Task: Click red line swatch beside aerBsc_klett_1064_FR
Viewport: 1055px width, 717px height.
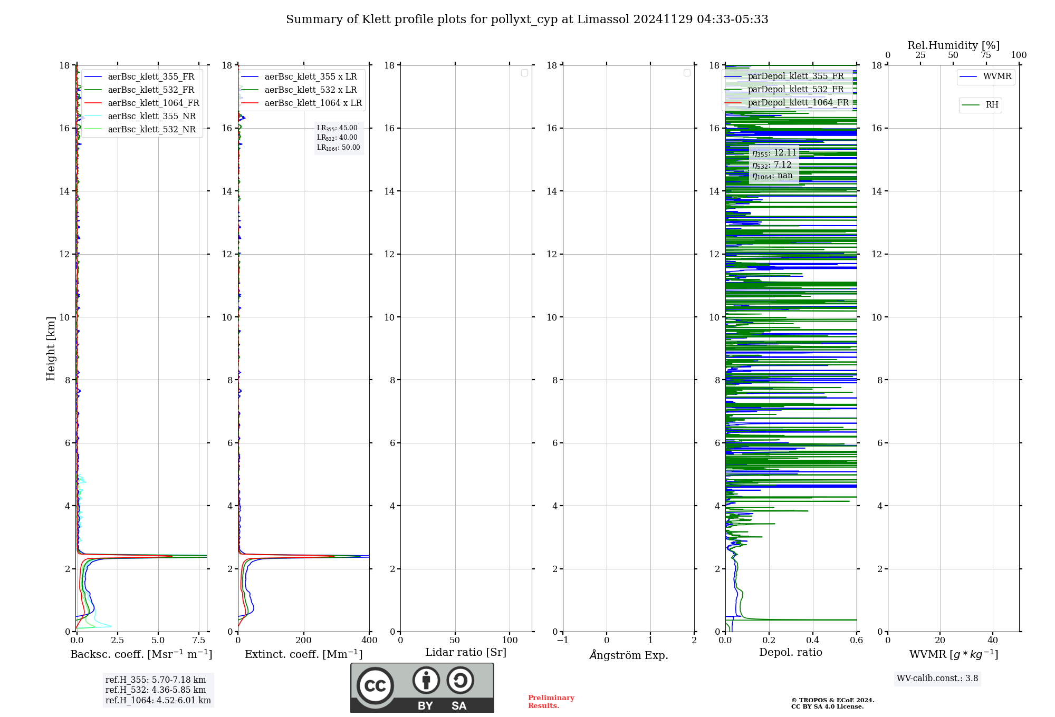Action: pyautogui.click(x=93, y=103)
